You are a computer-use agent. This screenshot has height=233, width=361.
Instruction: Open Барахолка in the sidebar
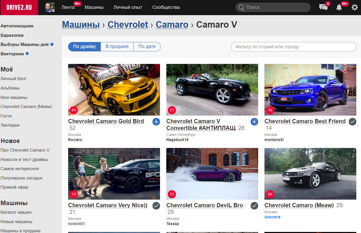12,35
